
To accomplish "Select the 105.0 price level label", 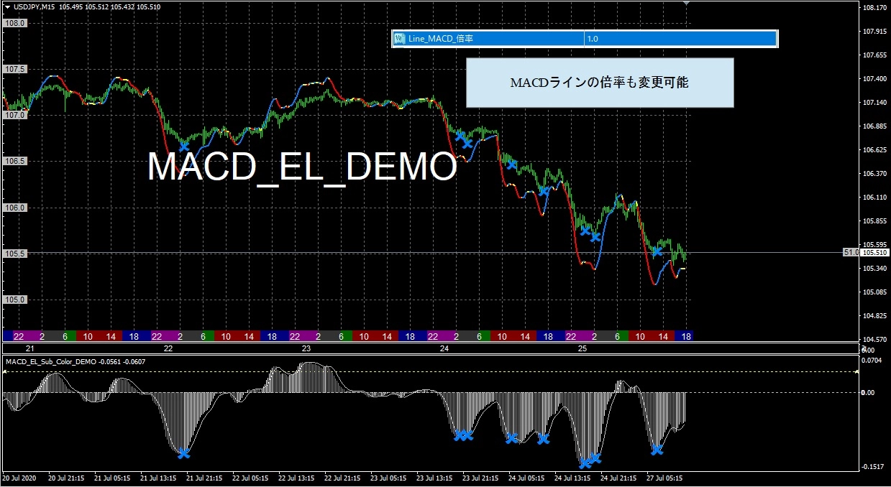I will pyautogui.click(x=15, y=299).
